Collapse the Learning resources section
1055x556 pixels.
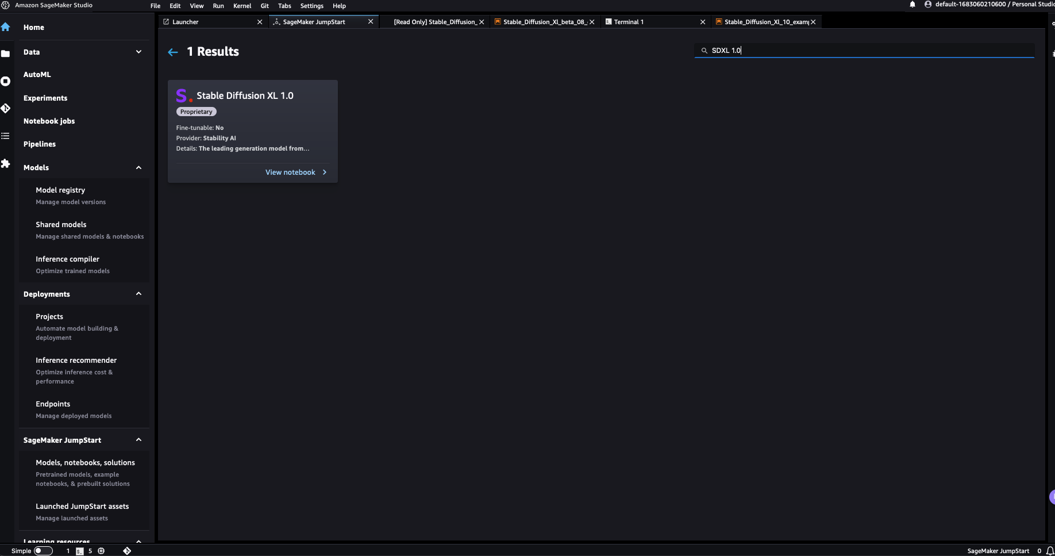[x=138, y=541]
